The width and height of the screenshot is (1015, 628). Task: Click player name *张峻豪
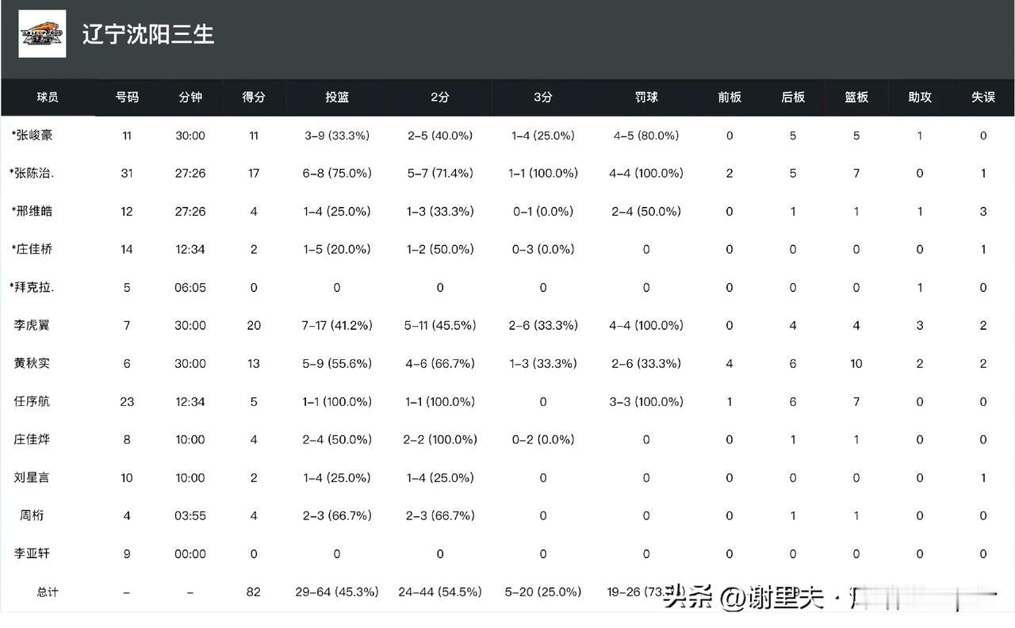point(33,136)
